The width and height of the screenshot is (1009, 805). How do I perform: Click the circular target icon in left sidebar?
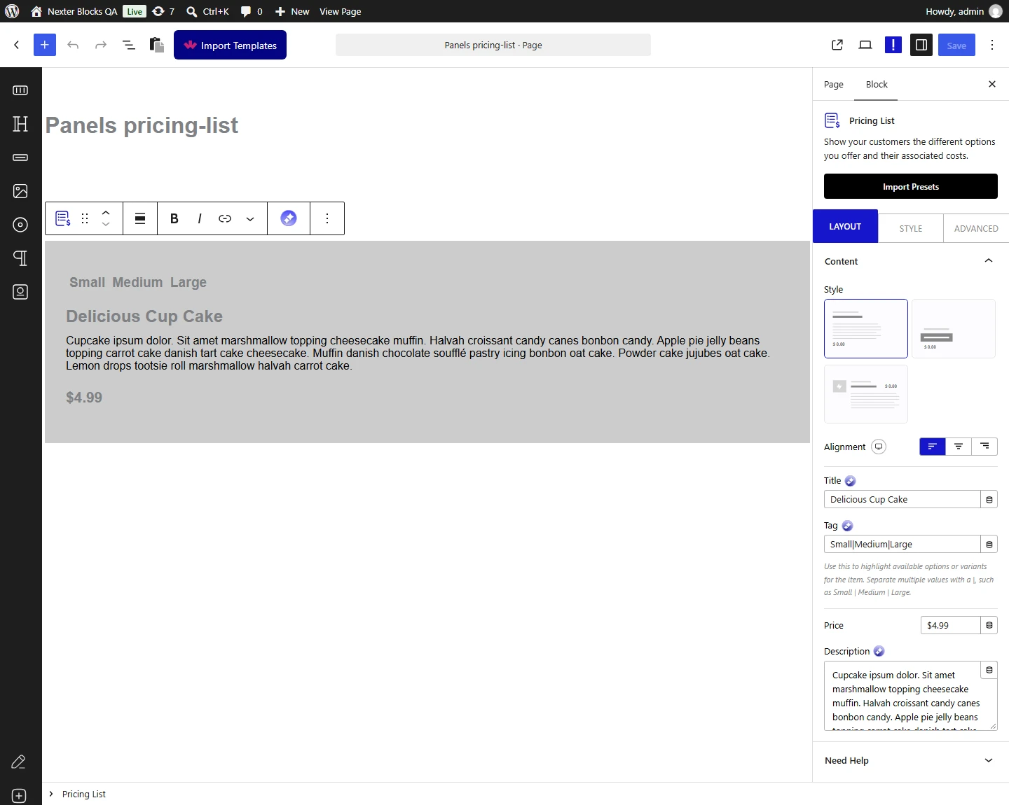click(x=20, y=225)
